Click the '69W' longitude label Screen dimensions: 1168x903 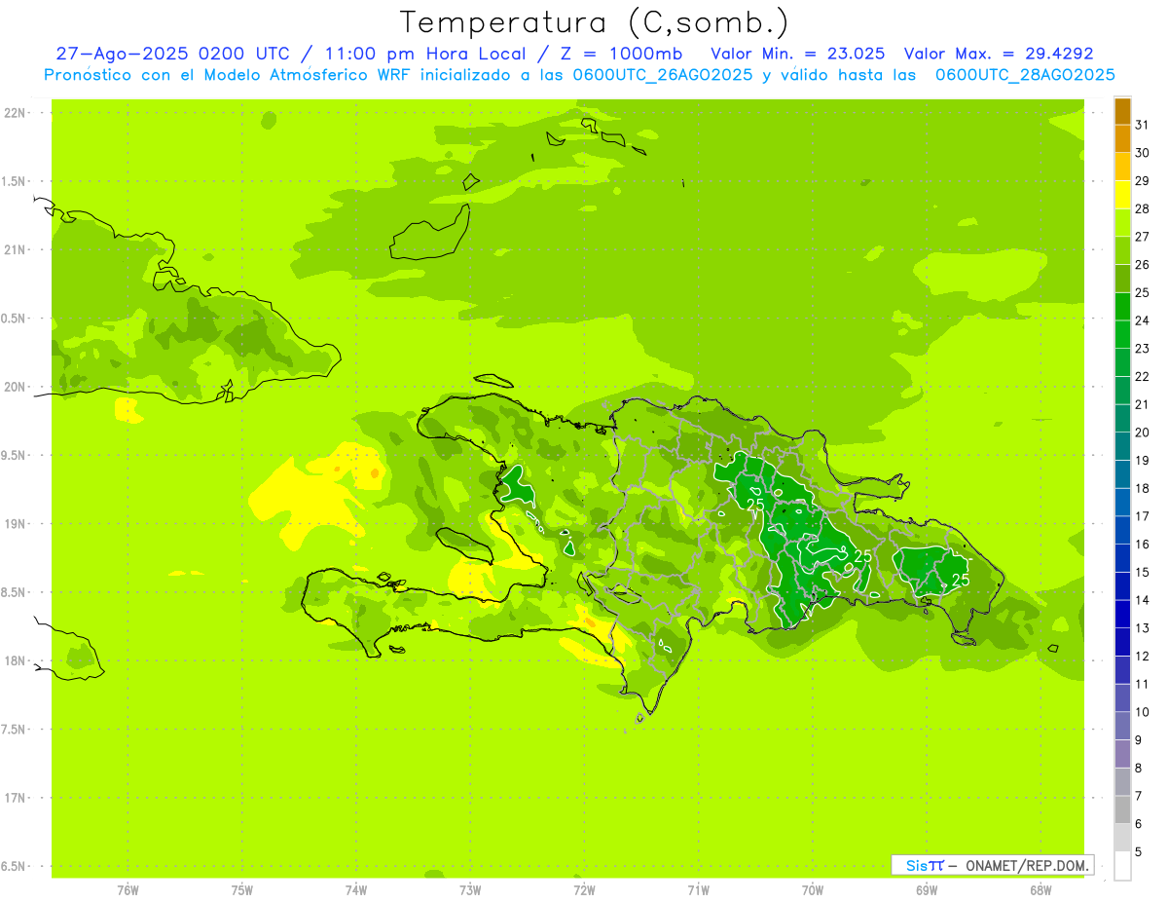coord(926,889)
